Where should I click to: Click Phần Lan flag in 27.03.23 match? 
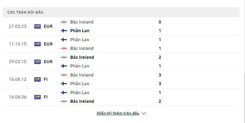[x=64, y=31]
